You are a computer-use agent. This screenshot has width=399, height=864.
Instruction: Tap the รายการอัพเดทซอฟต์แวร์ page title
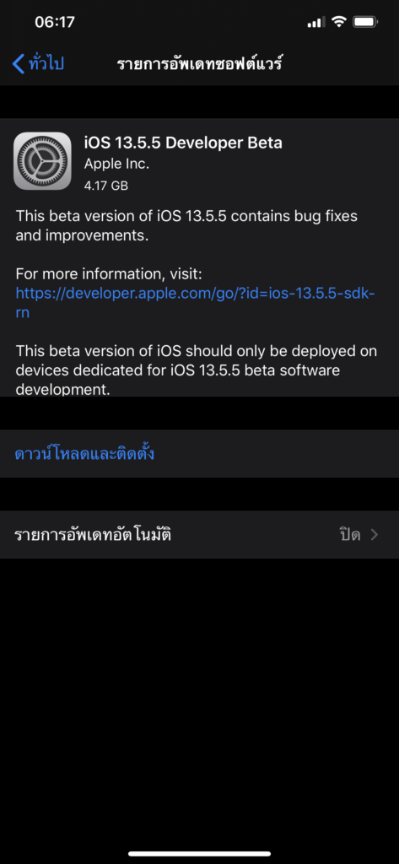pos(200,64)
